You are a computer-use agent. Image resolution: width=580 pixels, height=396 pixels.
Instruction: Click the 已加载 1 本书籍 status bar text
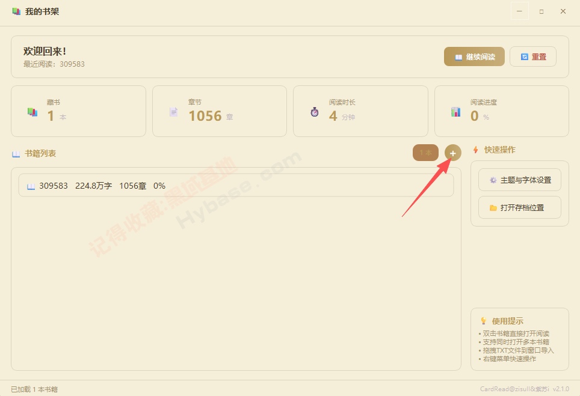34,389
